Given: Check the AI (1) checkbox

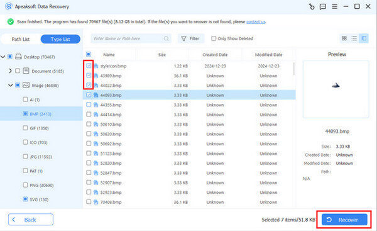Looking at the screenshot, I should pyautogui.click(x=25, y=99).
